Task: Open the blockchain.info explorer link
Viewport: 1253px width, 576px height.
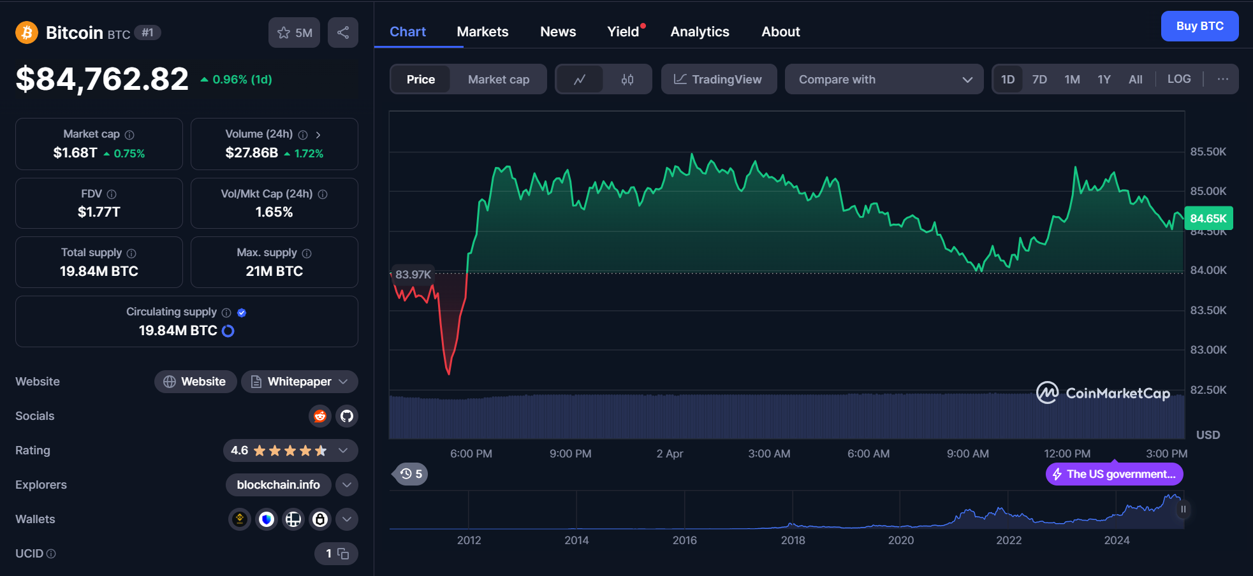Action: [x=278, y=485]
